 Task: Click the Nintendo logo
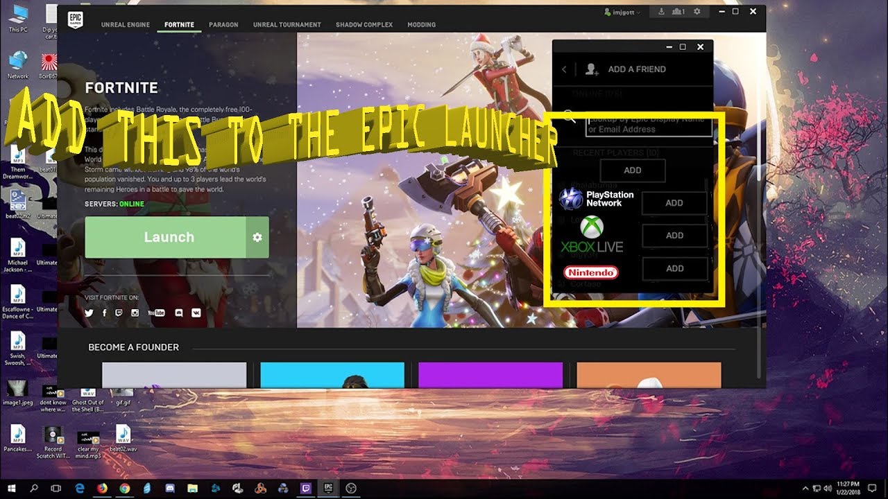pos(591,272)
